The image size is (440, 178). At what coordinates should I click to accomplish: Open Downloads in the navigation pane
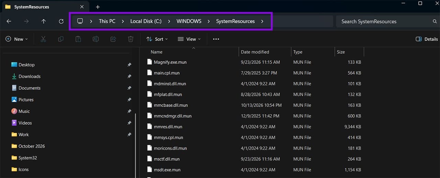tap(29, 76)
